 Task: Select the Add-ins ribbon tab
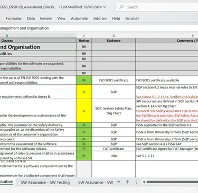tap(100, 18)
